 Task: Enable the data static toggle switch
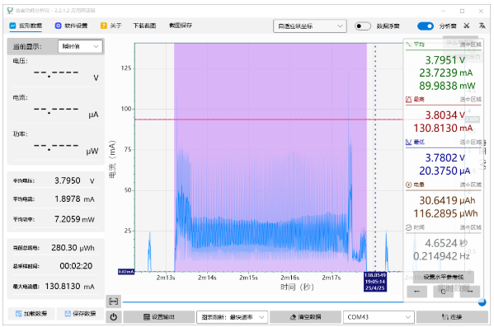tap(363, 26)
